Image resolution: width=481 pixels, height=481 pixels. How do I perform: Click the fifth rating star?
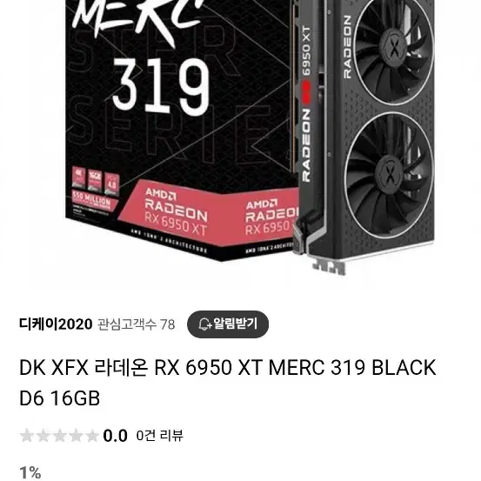92,436
